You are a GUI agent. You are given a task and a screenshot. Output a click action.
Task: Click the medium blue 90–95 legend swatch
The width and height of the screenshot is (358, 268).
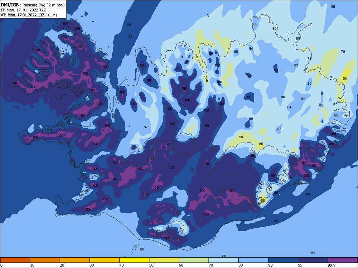tap(283, 260)
